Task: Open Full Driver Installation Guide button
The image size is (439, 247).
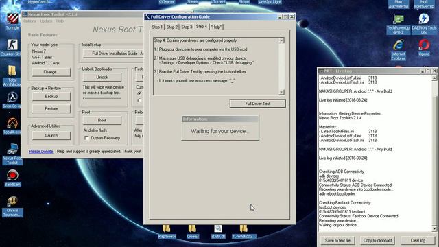Action: click(113, 54)
